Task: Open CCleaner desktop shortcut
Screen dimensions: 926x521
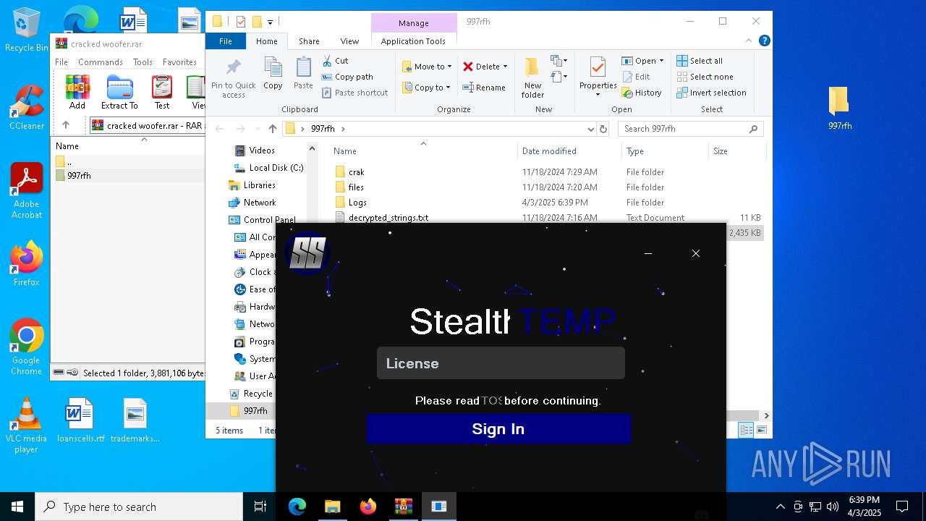Action: pos(26,107)
